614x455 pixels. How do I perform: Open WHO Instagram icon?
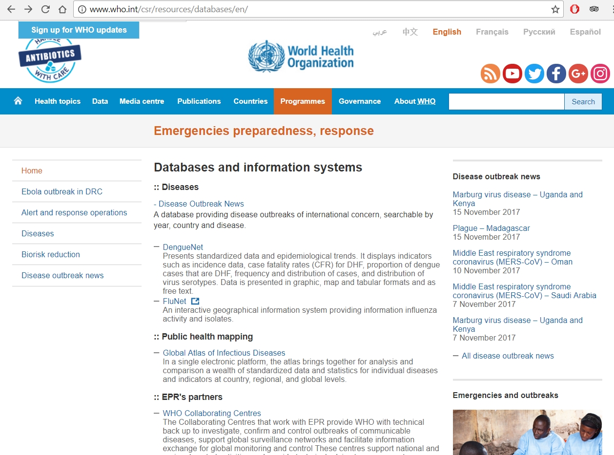pyautogui.click(x=600, y=74)
